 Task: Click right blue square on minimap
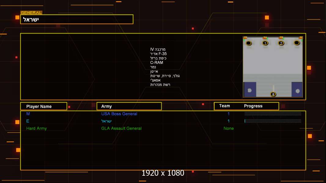click(x=297, y=89)
